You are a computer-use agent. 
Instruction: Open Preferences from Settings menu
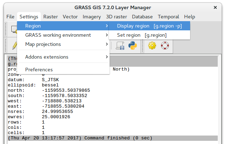(x=63, y=70)
